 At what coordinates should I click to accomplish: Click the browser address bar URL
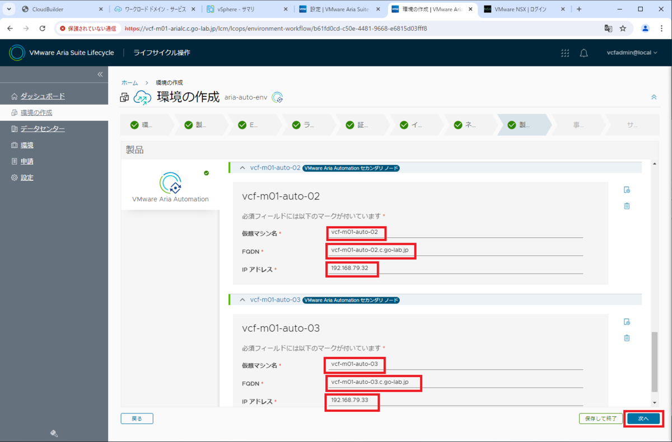tap(276, 28)
